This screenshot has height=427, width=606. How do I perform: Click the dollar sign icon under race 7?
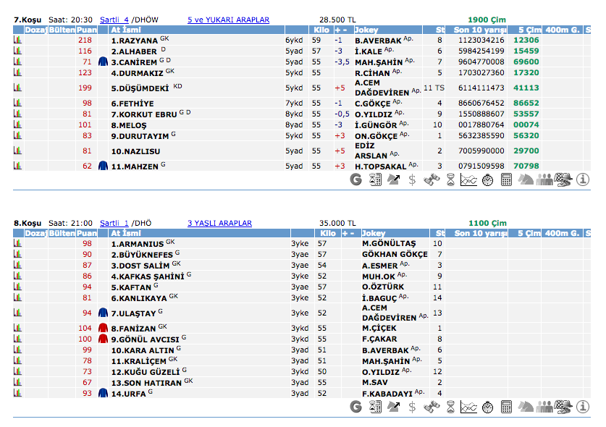click(412, 180)
